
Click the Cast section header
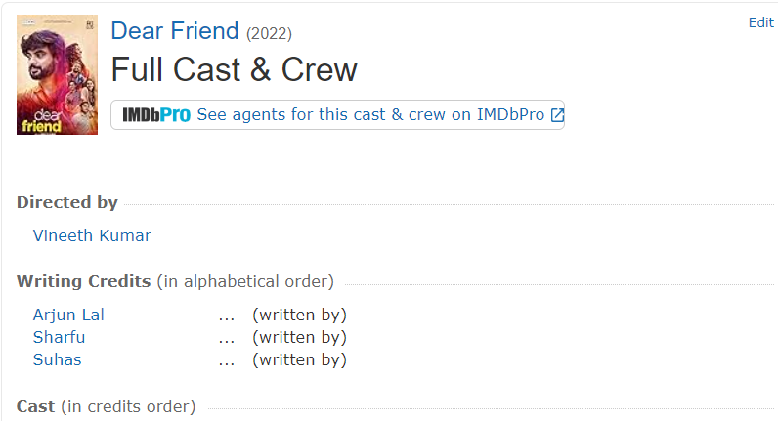(35, 406)
